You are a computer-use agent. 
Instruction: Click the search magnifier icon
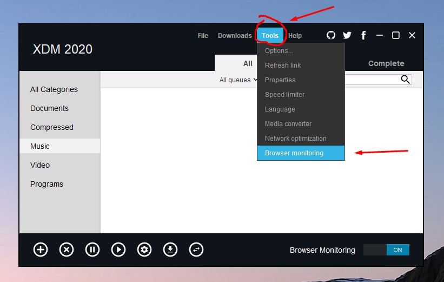(405, 80)
